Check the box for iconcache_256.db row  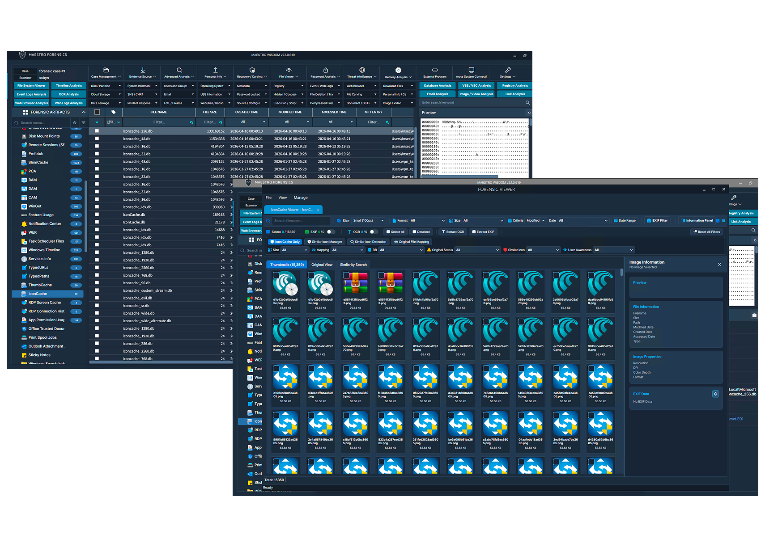(x=97, y=131)
